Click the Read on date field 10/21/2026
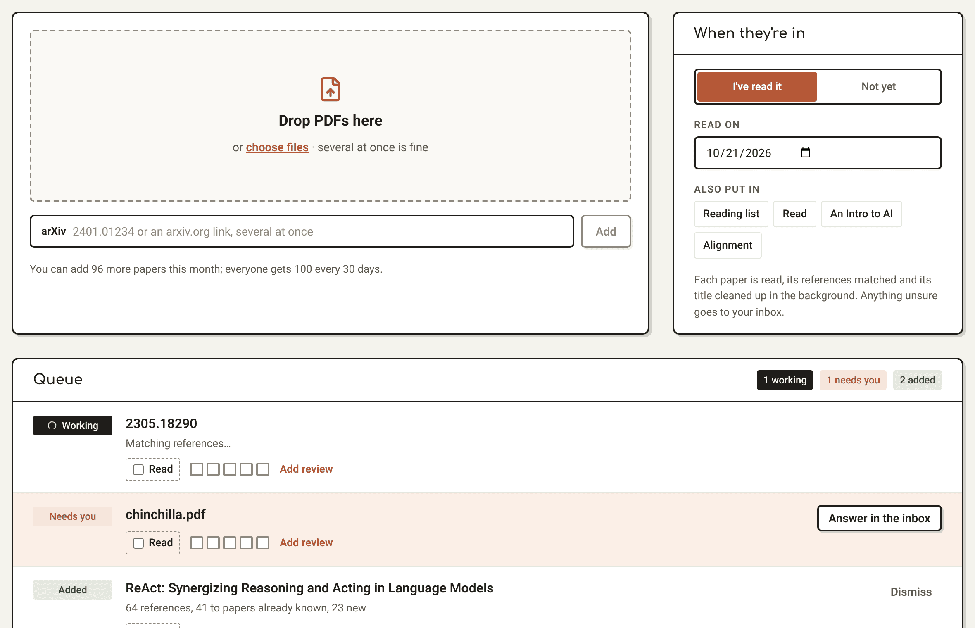The height and width of the screenshot is (628, 975). click(818, 153)
